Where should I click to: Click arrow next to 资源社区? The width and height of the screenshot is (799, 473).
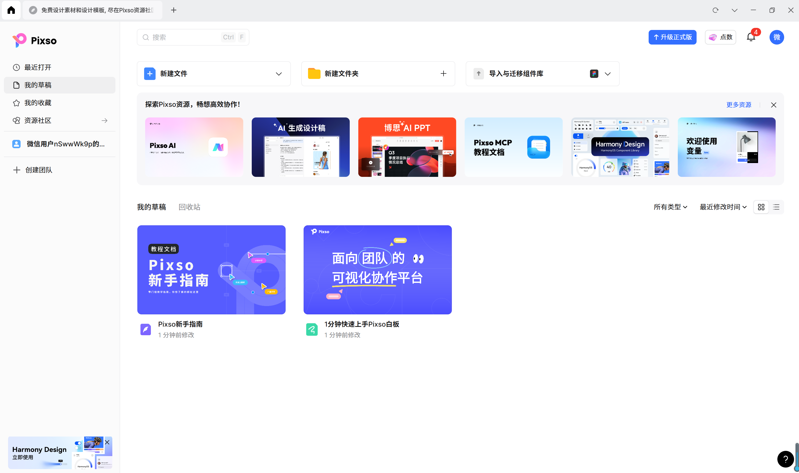104,121
